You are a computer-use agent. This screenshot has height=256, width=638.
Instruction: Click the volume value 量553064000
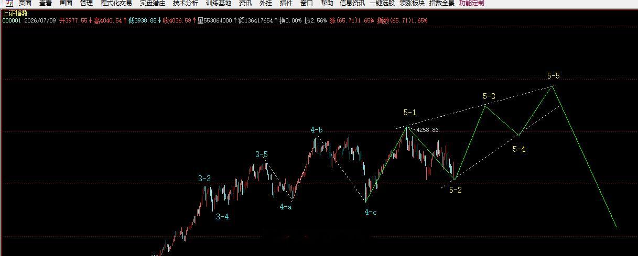pyautogui.click(x=215, y=20)
